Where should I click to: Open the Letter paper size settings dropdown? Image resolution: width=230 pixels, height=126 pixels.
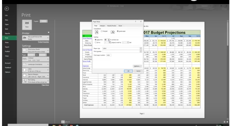36,70
